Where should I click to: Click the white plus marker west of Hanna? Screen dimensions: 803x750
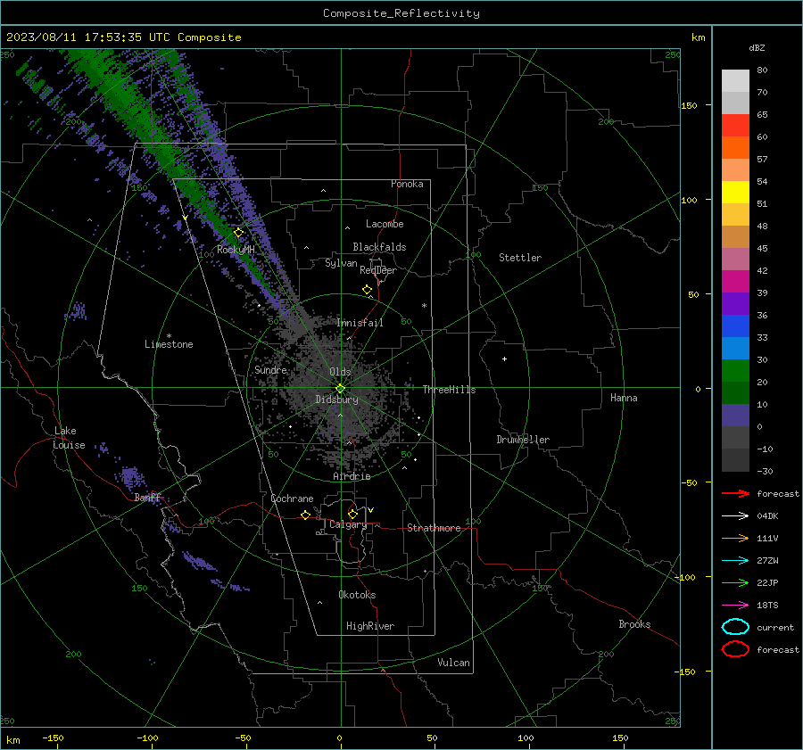(x=504, y=359)
